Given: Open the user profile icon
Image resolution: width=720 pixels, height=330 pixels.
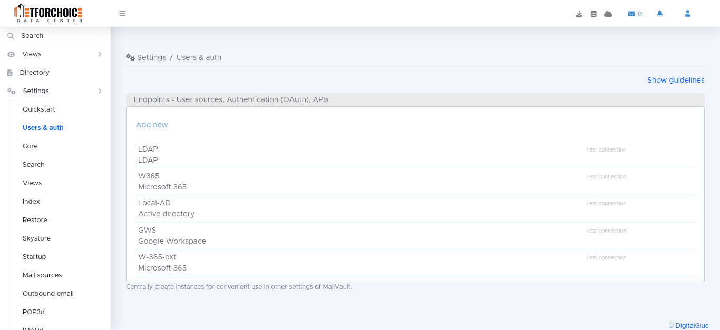Looking at the screenshot, I should click(687, 14).
